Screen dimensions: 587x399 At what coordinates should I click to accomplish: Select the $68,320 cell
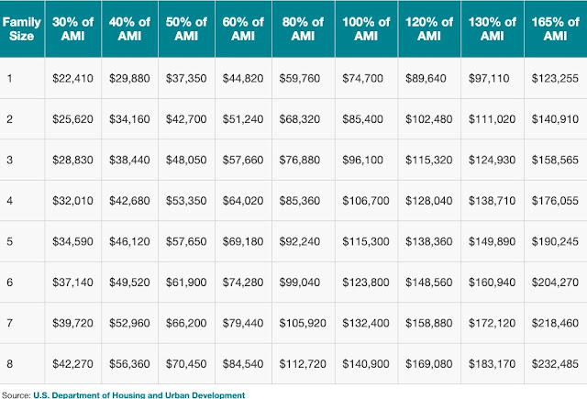click(x=300, y=118)
